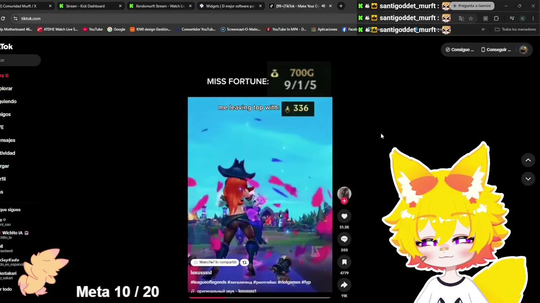Viewport: 540px width, 303px height.
Task: Switch to the Widgets tab
Action: tap(230, 6)
